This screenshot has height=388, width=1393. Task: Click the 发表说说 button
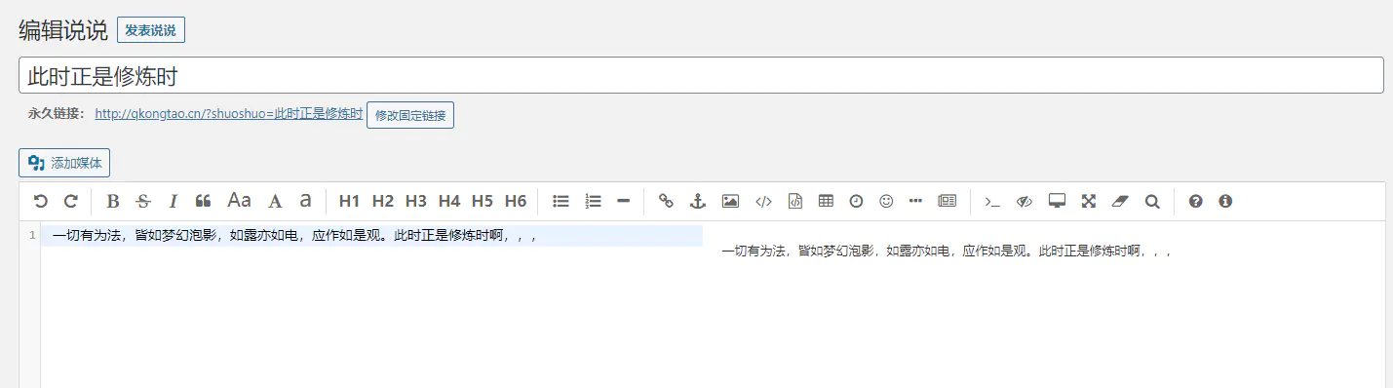151,29
